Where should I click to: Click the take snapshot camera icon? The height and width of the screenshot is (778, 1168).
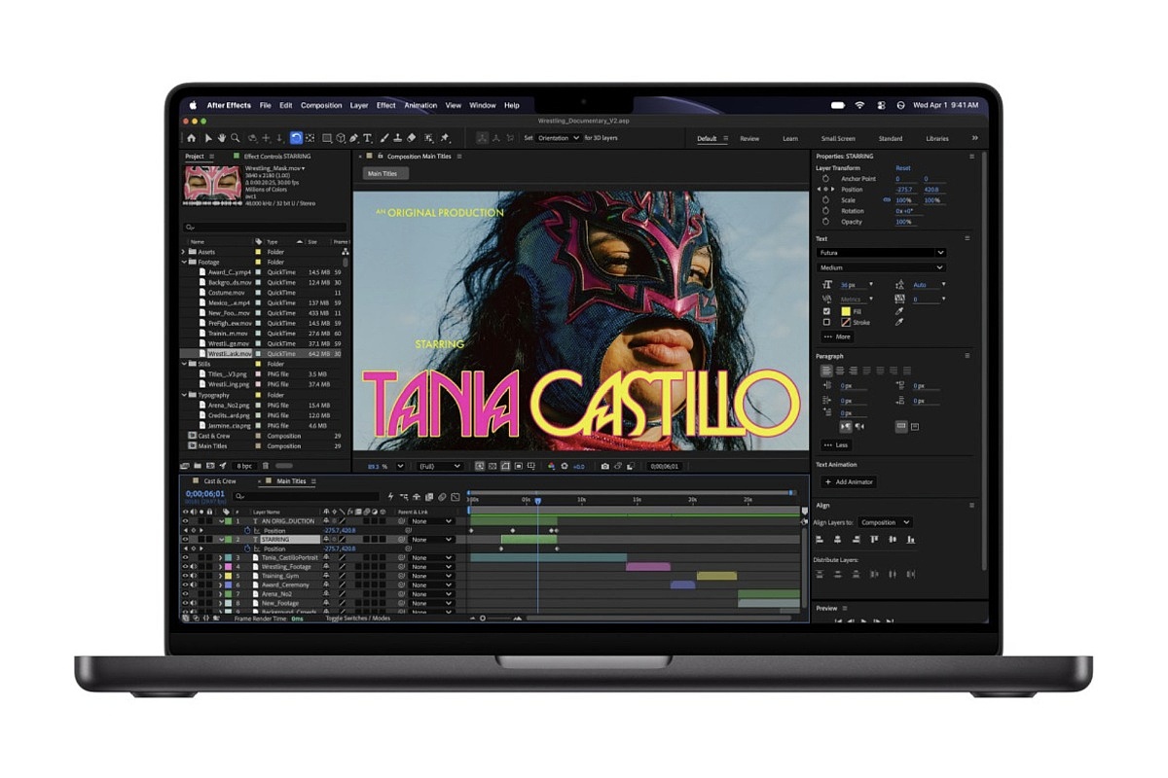pos(604,467)
